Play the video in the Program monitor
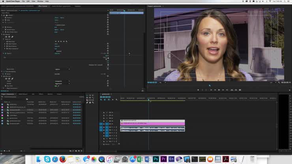The height and width of the screenshot is (164, 292). point(219,90)
